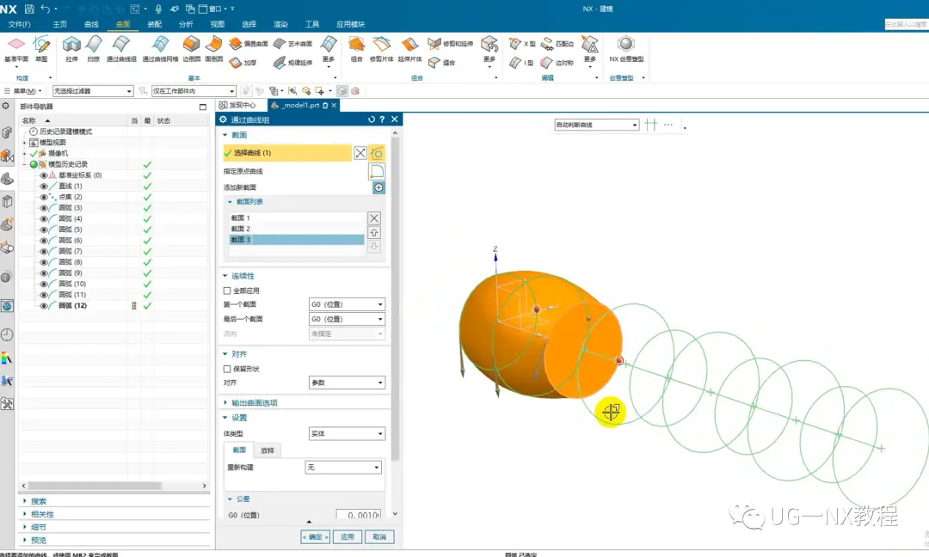Open the 分析 ribbon tab
The image size is (929, 557).
pyautogui.click(x=186, y=24)
